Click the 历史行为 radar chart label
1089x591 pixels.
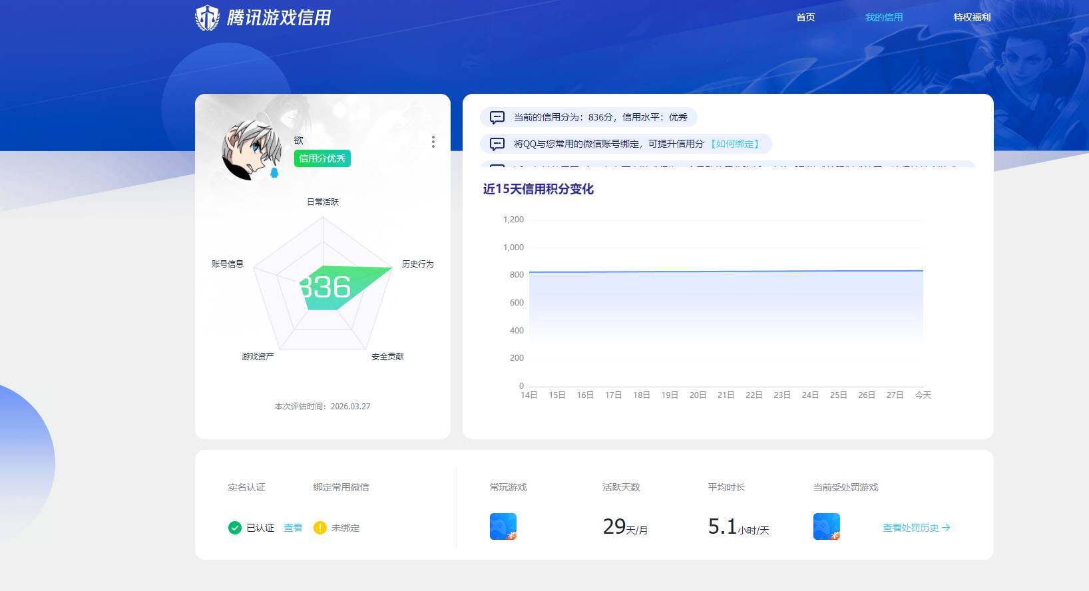click(418, 264)
